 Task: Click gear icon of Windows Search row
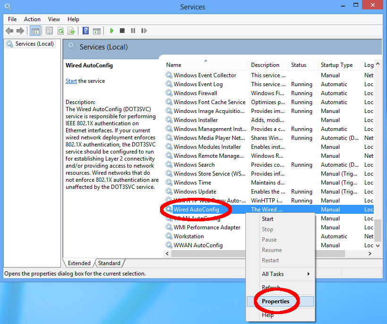tap(169, 164)
